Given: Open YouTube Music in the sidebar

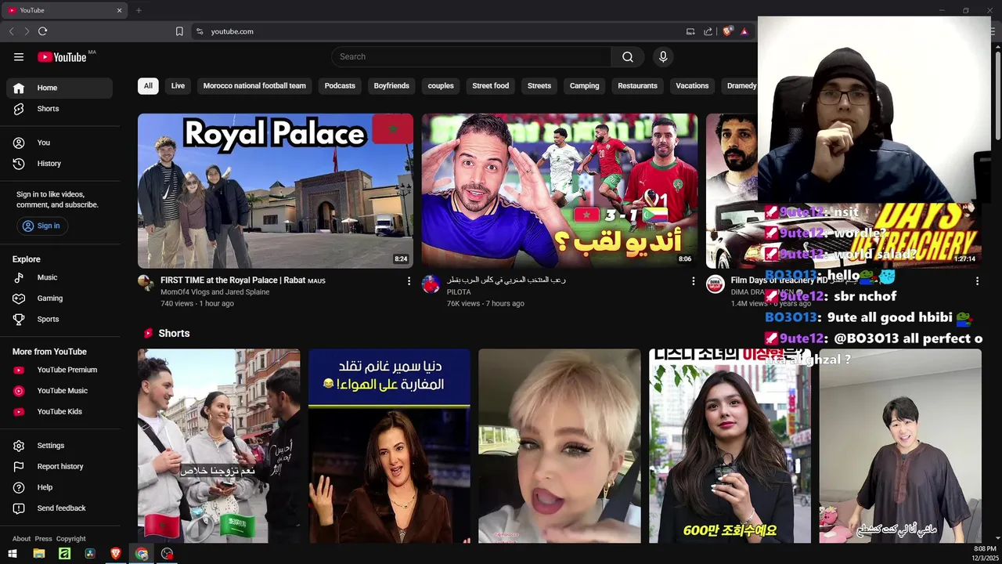Looking at the screenshot, I should (x=59, y=391).
